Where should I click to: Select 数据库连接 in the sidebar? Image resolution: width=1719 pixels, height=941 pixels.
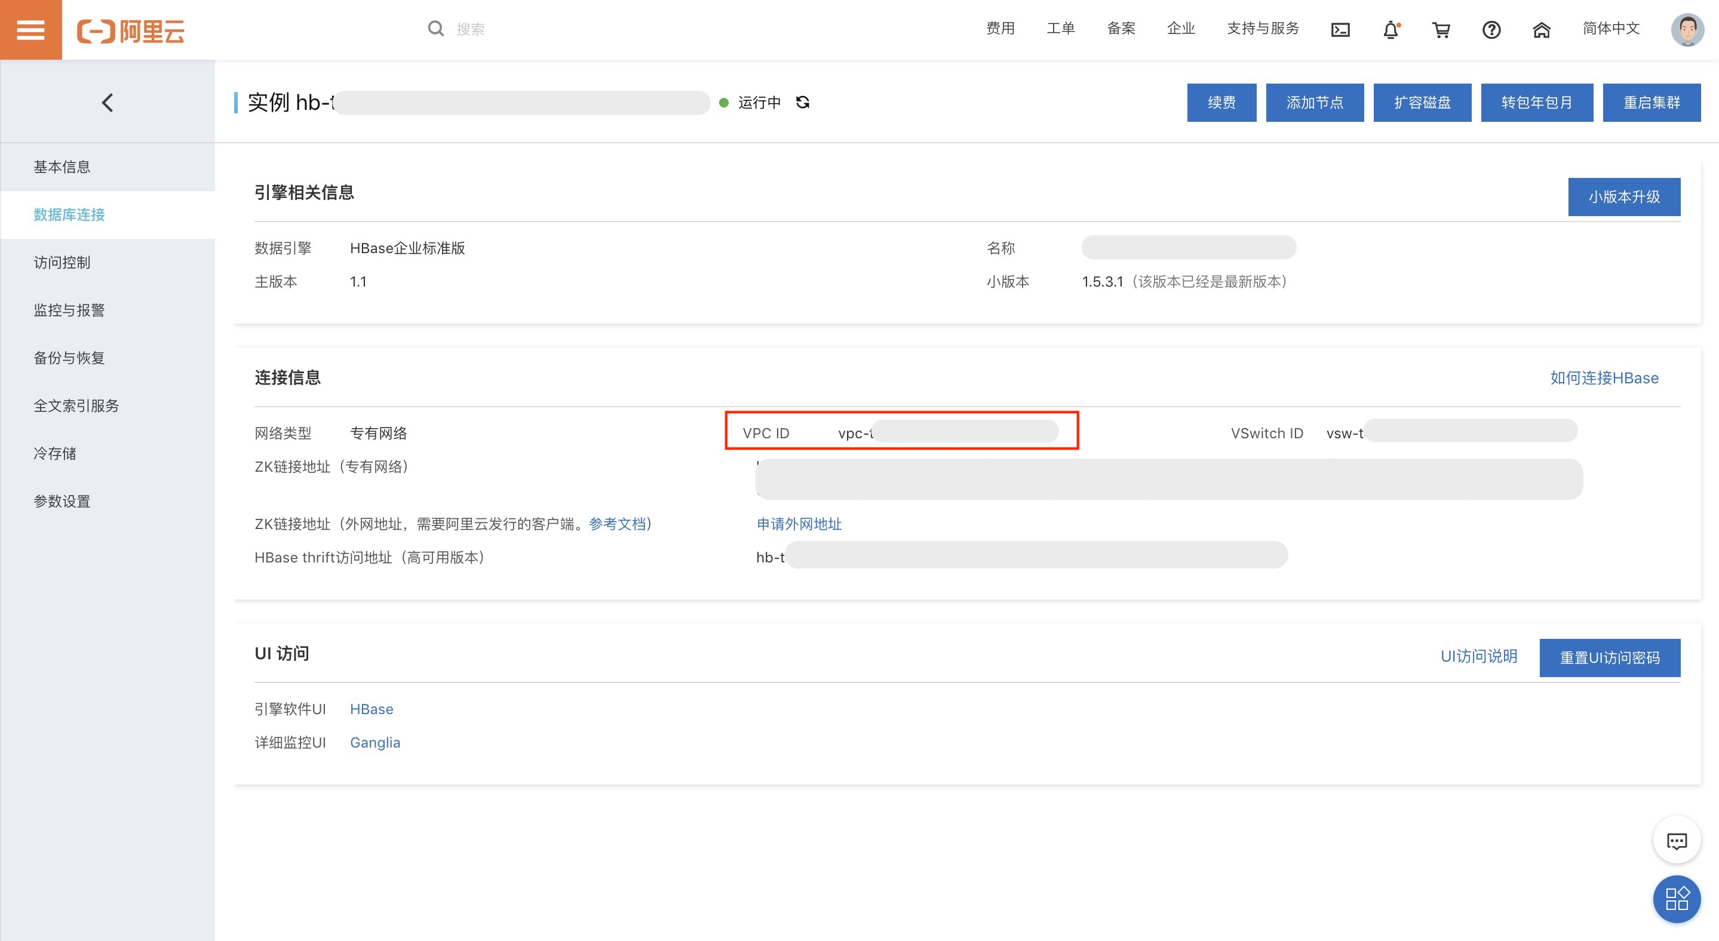point(108,215)
